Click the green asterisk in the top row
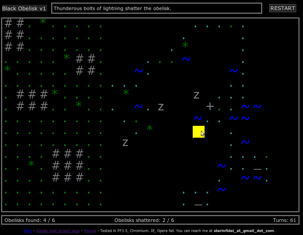The width and height of the screenshot is (303, 235). click(x=43, y=21)
